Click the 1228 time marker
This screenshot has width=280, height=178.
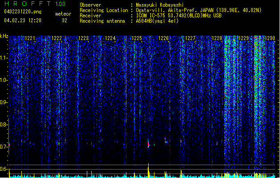coord(217,38)
